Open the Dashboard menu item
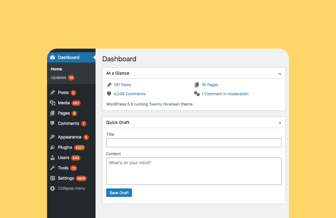The height and width of the screenshot is (218, 336). (71, 57)
